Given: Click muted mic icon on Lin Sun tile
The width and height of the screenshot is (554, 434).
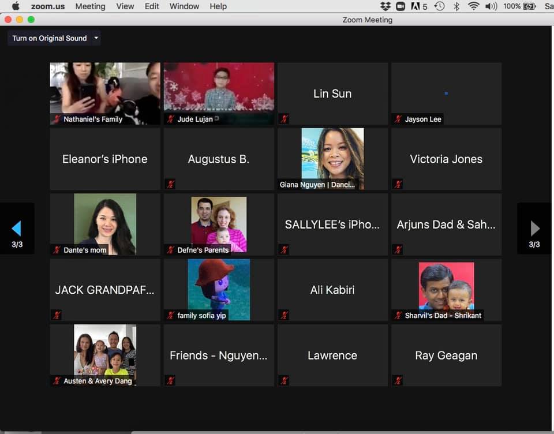Looking at the screenshot, I should point(284,119).
